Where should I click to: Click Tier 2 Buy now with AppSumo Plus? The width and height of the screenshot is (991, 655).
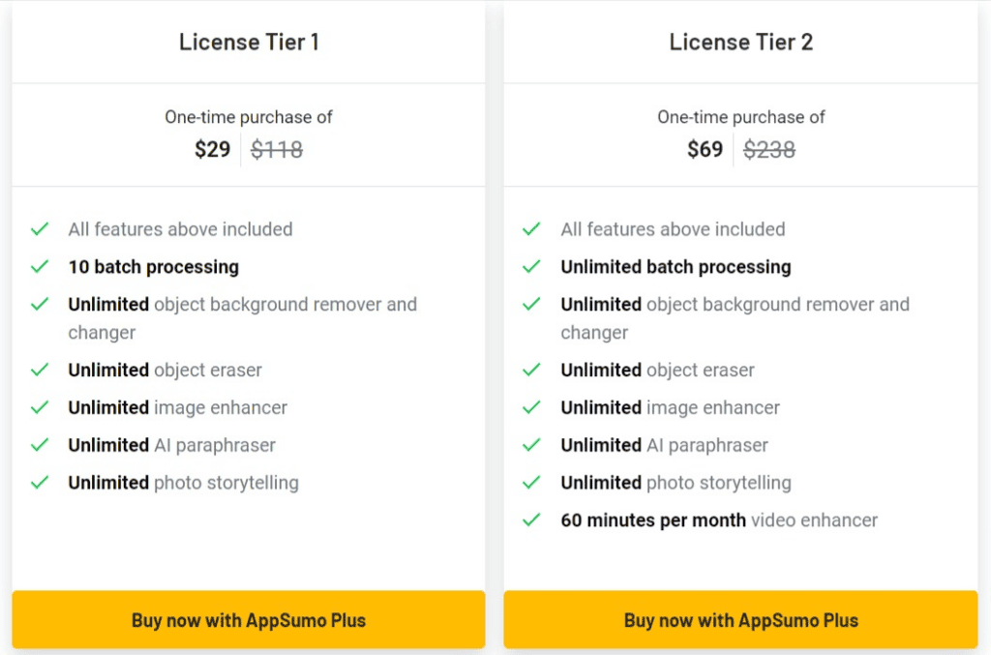(740, 619)
